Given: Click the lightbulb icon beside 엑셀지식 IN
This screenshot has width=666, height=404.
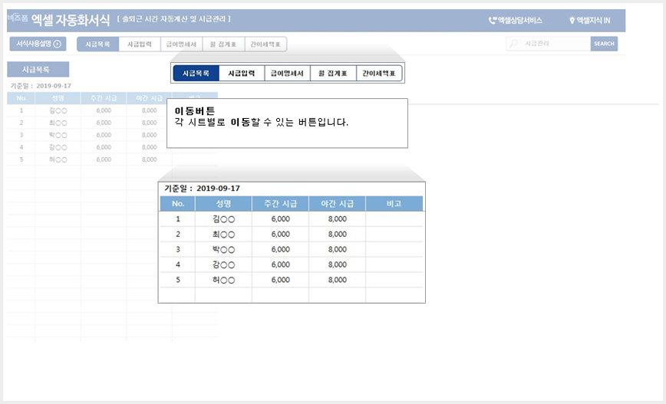Looking at the screenshot, I should [x=572, y=21].
